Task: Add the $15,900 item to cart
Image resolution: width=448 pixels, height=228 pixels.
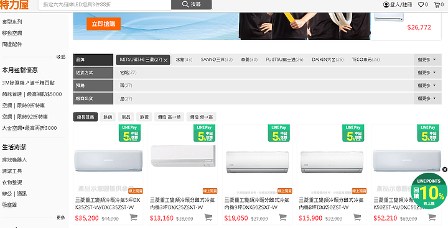Action: pyautogui.click(x=357, y=217)
